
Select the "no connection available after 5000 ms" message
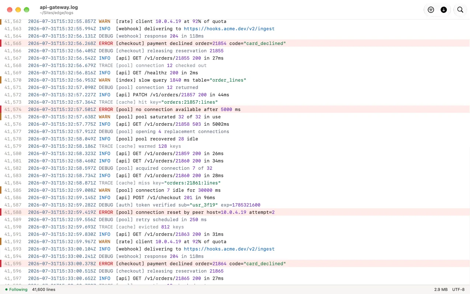[188, 110]
